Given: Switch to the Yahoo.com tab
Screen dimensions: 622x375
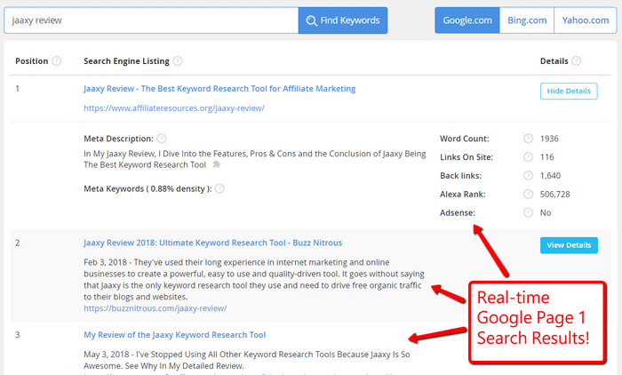Looking at the screenshot, I should click(585, 20).
